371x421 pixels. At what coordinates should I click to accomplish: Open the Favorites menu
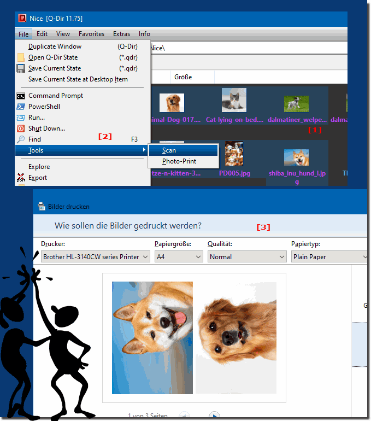click(91, 34)
